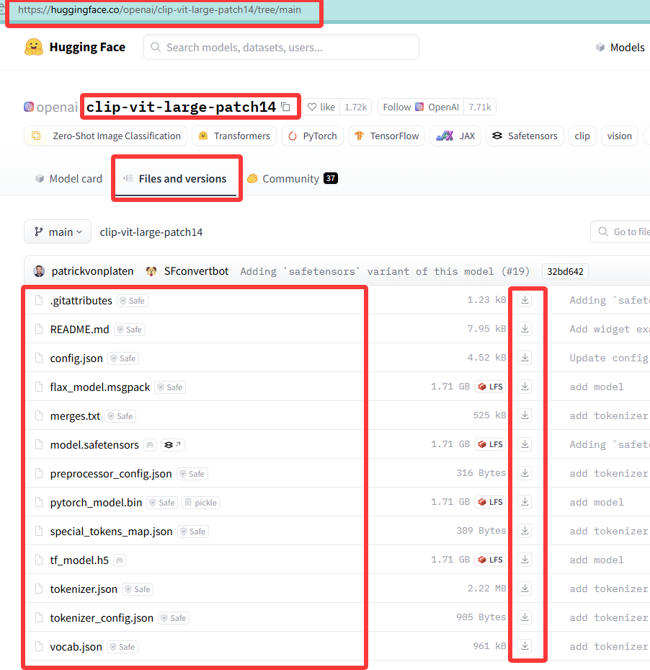Click the Safe badge next to vocab.json

tap(123, 647)
